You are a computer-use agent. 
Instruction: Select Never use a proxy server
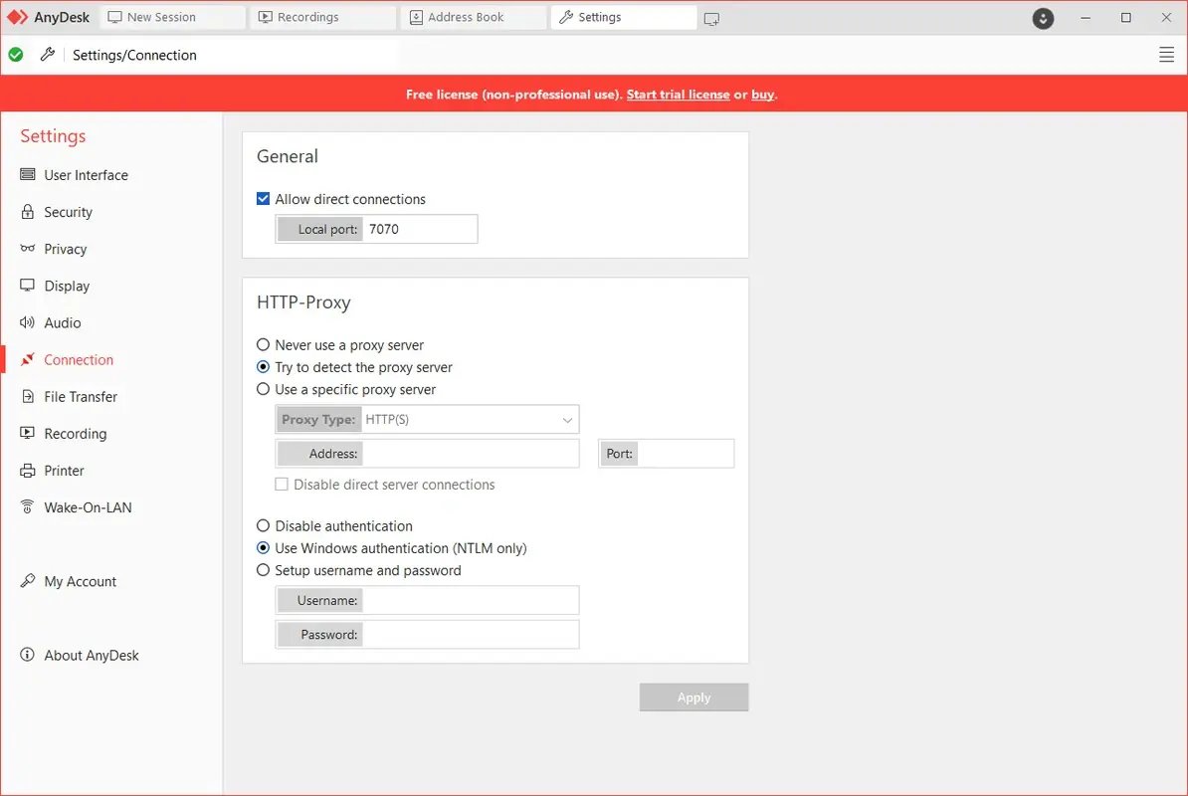[x=263, y=344]
